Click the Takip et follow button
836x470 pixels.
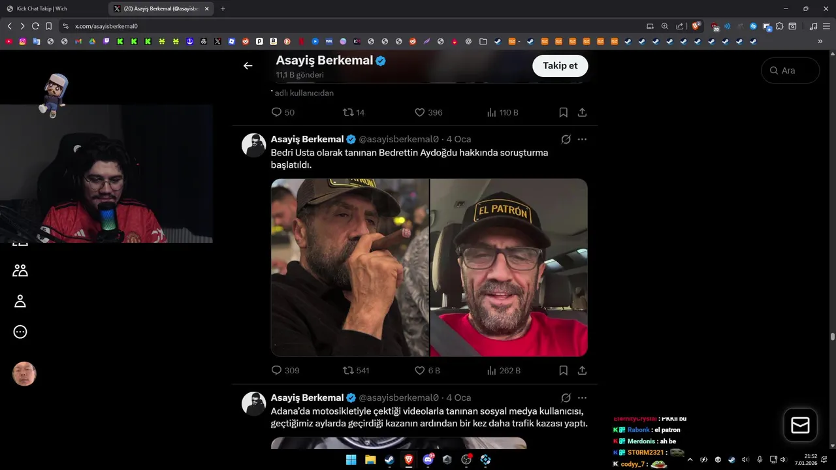click(560, 66)
